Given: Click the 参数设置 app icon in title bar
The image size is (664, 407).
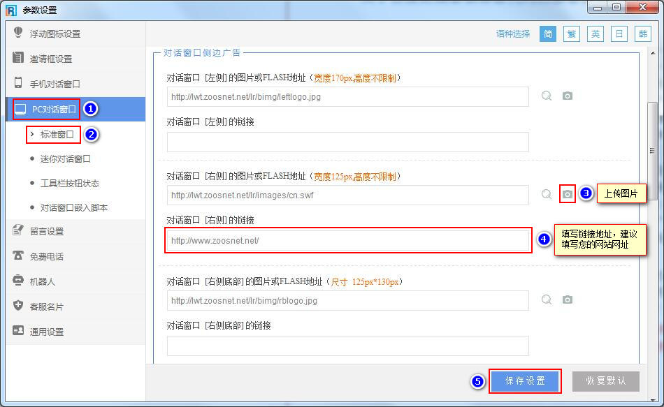Looking at the screenshot, I should point(11,10).
